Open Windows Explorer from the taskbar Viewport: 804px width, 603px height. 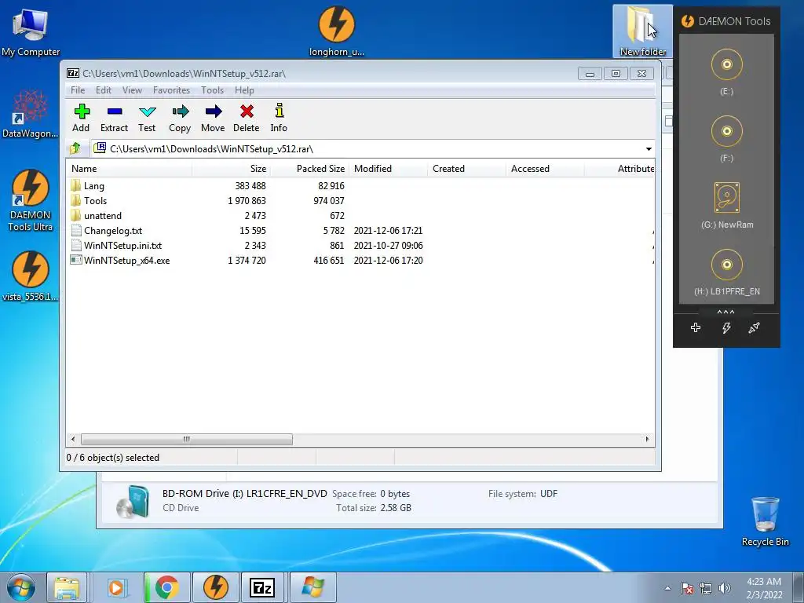(x=67, y=587)
